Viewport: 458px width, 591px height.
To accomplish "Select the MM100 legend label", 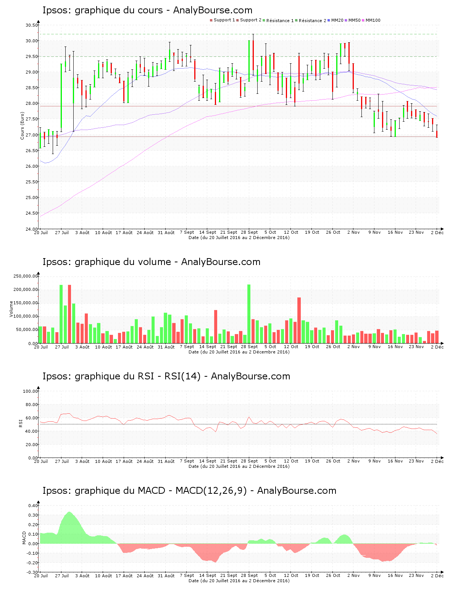I will coord(373,20).
